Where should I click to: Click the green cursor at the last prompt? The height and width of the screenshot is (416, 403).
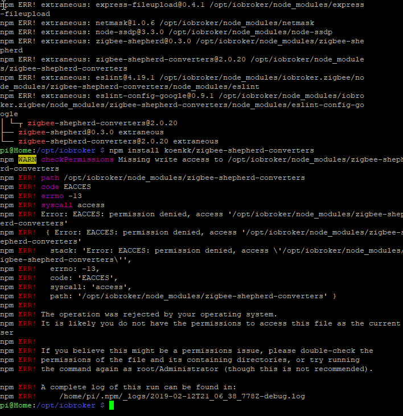coord(112,405)
